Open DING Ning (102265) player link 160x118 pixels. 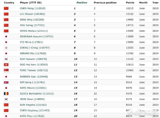point(32,19)
